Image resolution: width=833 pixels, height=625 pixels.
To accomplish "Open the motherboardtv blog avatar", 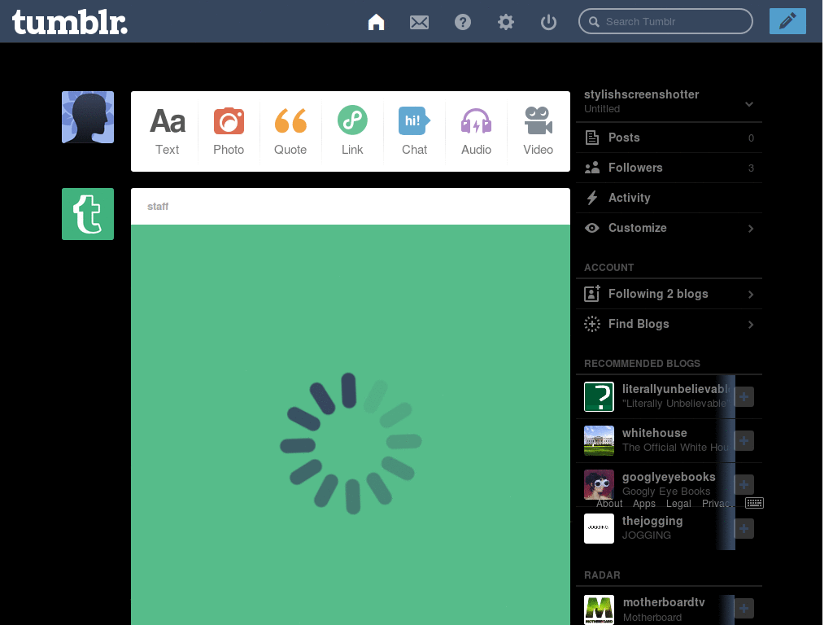I will (599, 610).
